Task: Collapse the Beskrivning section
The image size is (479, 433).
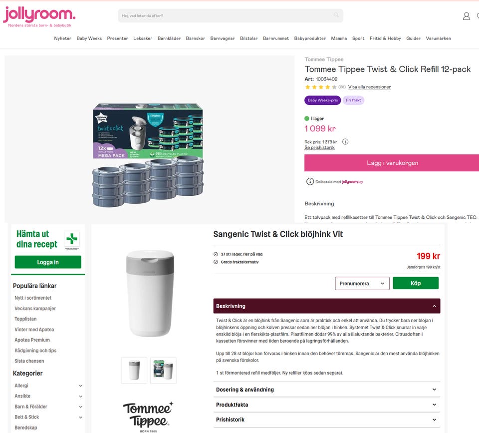Action: coord(326,306)
